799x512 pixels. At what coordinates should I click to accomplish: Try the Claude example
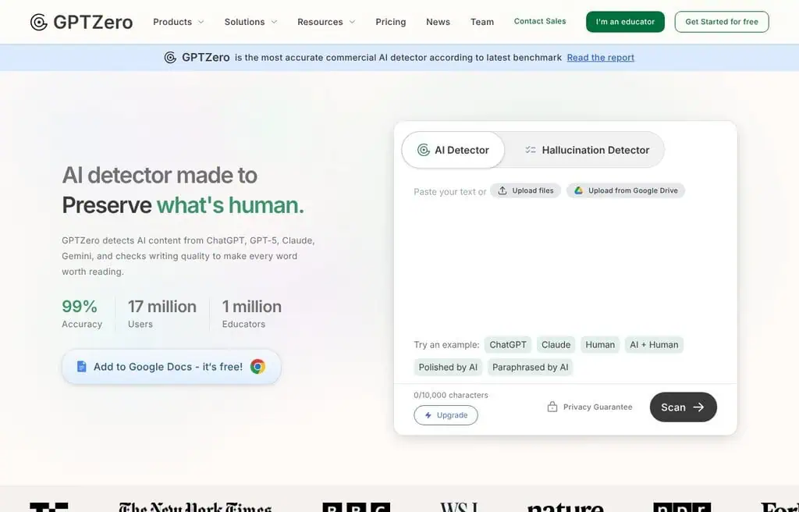tap(556, 345)
